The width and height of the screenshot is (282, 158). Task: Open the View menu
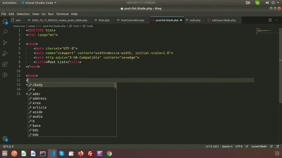click(x=36, y=14)
